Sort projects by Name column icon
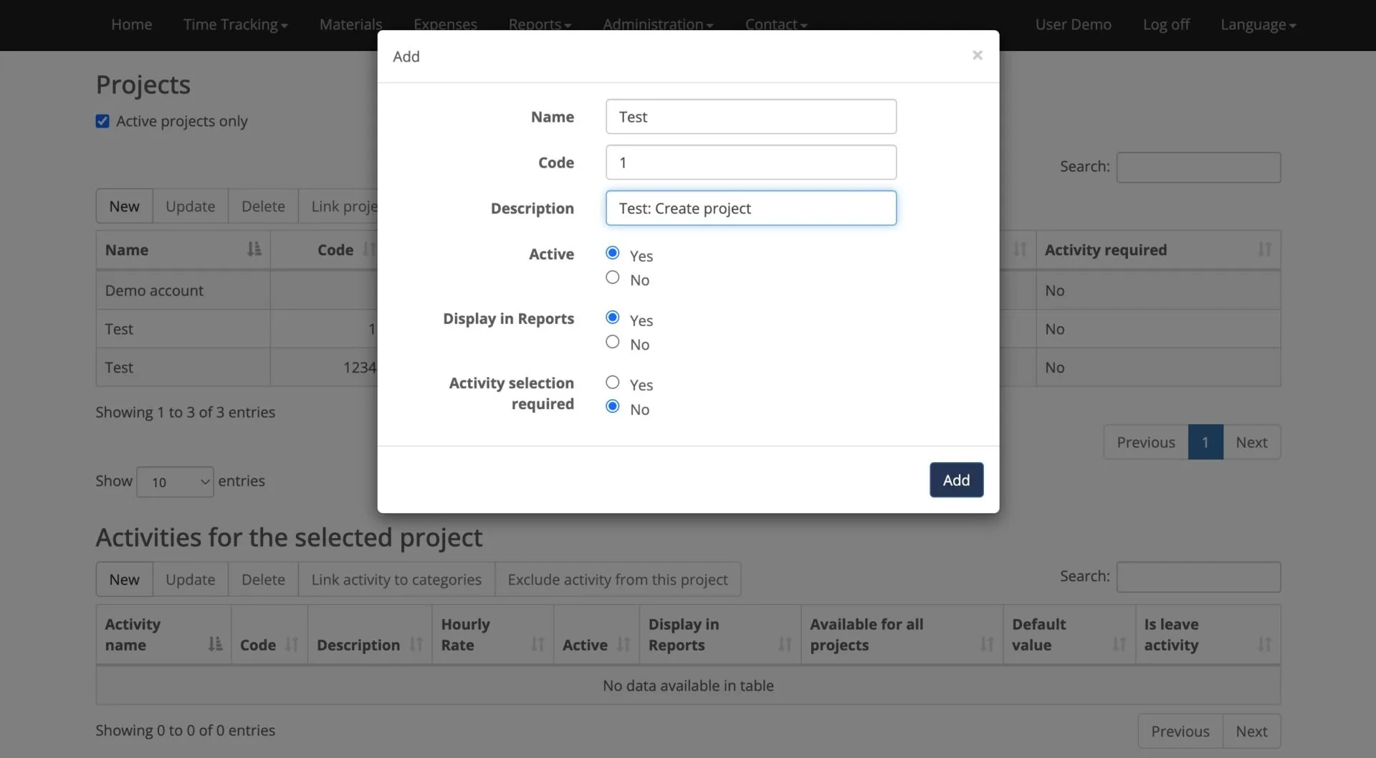The image size is (1376, 758). pyautogui.click(x=254, y=249)
